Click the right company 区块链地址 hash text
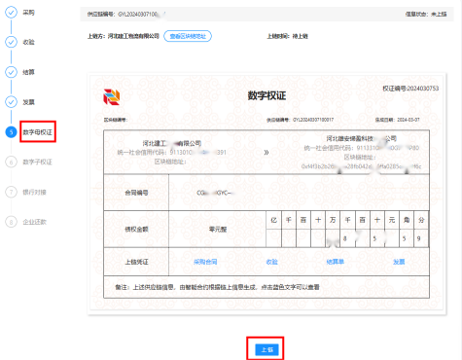462x360 pixels. tap(361, 166)
